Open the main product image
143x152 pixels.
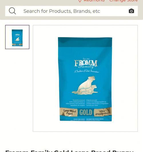(x=85, y=78)
